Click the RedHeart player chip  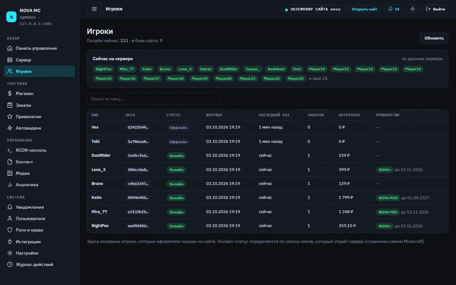tap(276, 69)
